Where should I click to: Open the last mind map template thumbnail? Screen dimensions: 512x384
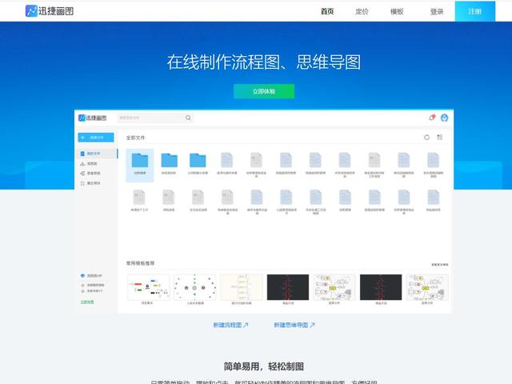click(427, 287)
